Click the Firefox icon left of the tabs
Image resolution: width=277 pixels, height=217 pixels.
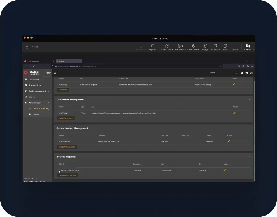pos(25,61)
